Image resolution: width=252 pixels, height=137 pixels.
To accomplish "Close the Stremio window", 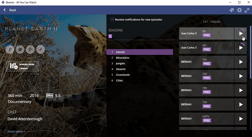I will 249,2.
